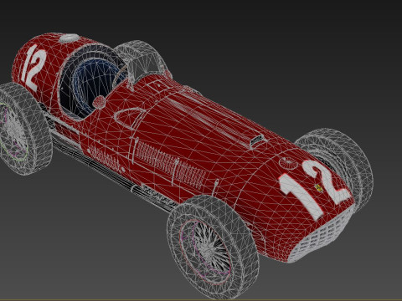Click the white 12 on the tail
The image size is (402, 301).
click(33, 69)
